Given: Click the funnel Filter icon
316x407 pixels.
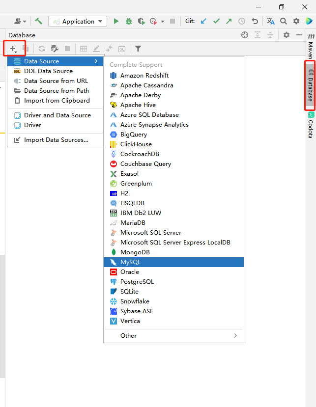Looking at the screenshot, I should coord(138,49).
